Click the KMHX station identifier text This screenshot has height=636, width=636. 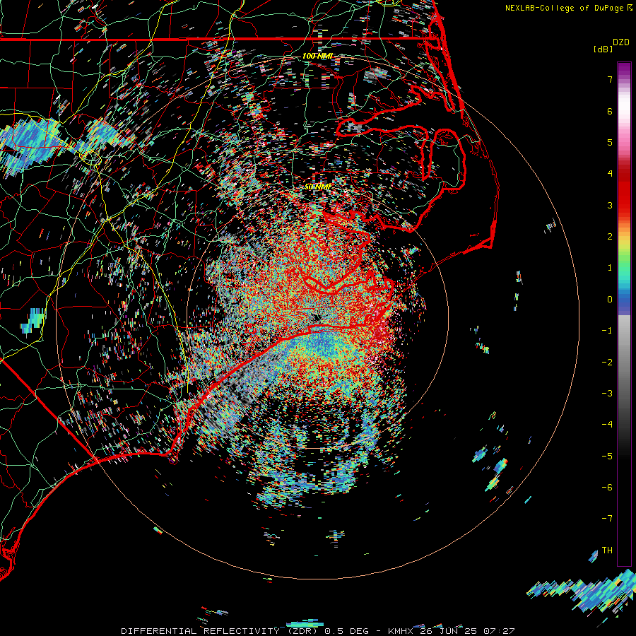pos(401,631)
